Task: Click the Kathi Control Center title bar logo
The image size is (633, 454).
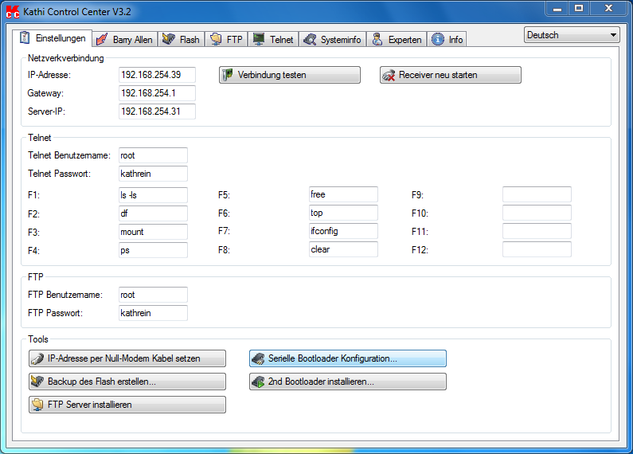Action: click(13, 12)
